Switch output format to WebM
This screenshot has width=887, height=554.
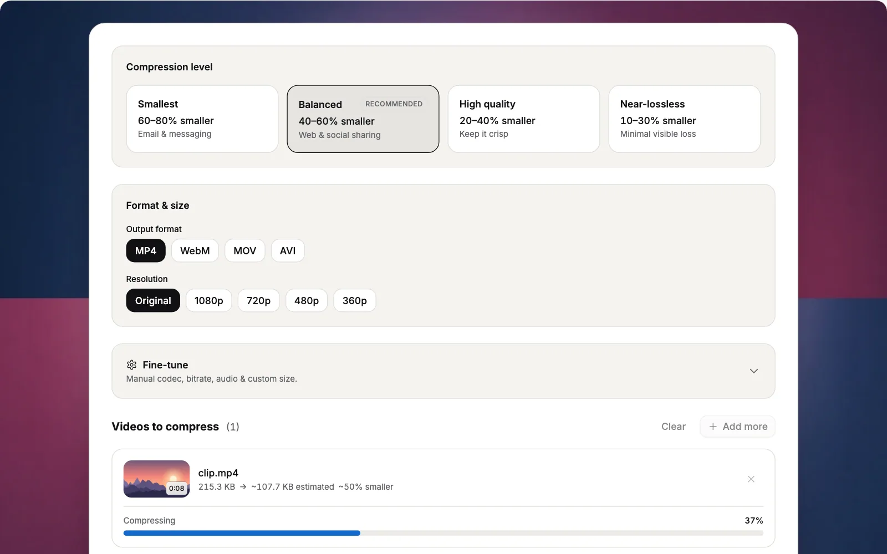point(195,250)
